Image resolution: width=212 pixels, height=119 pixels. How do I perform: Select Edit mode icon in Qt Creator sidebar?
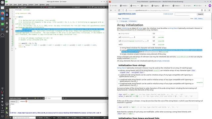click(x=7, y=15)
